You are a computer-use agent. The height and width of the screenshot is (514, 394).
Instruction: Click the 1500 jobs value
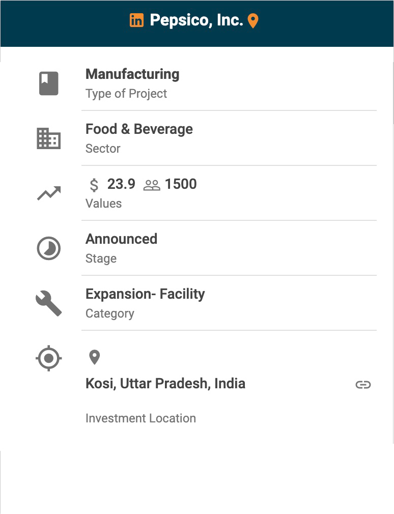pyautogui.click(x=181, y=184)
